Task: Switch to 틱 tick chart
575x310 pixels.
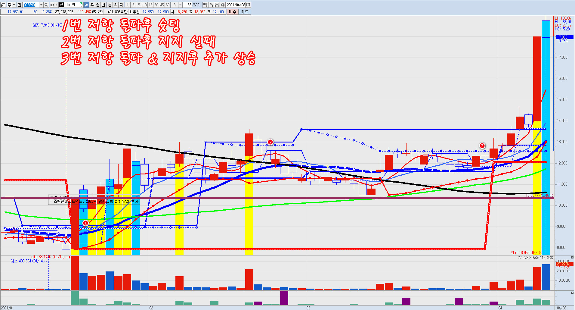Action: [x=121, y=5]
